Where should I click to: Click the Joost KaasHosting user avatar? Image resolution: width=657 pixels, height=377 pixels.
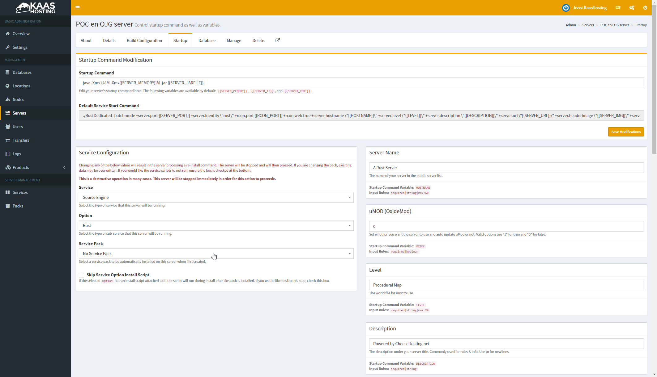point(565,8)
